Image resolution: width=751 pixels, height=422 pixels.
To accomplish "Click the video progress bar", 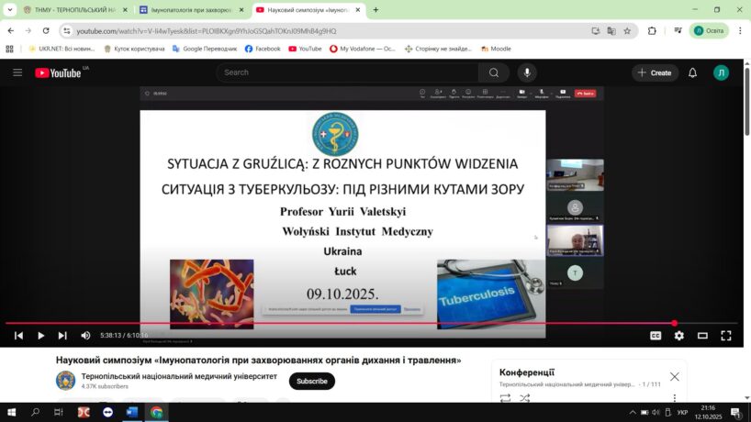I will [367, 323].
